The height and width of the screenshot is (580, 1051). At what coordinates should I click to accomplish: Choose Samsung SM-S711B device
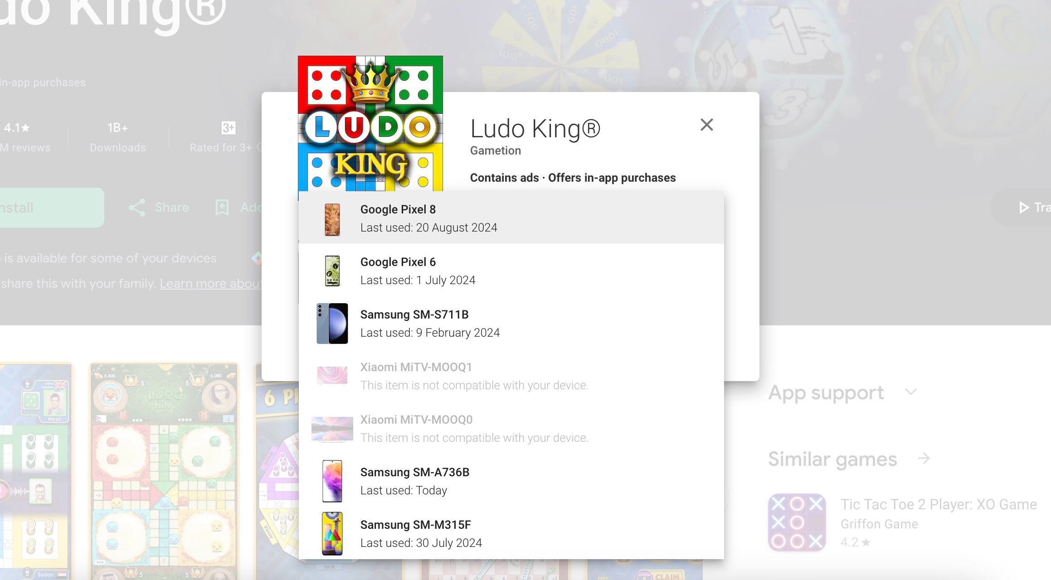(x=511, y=323)
